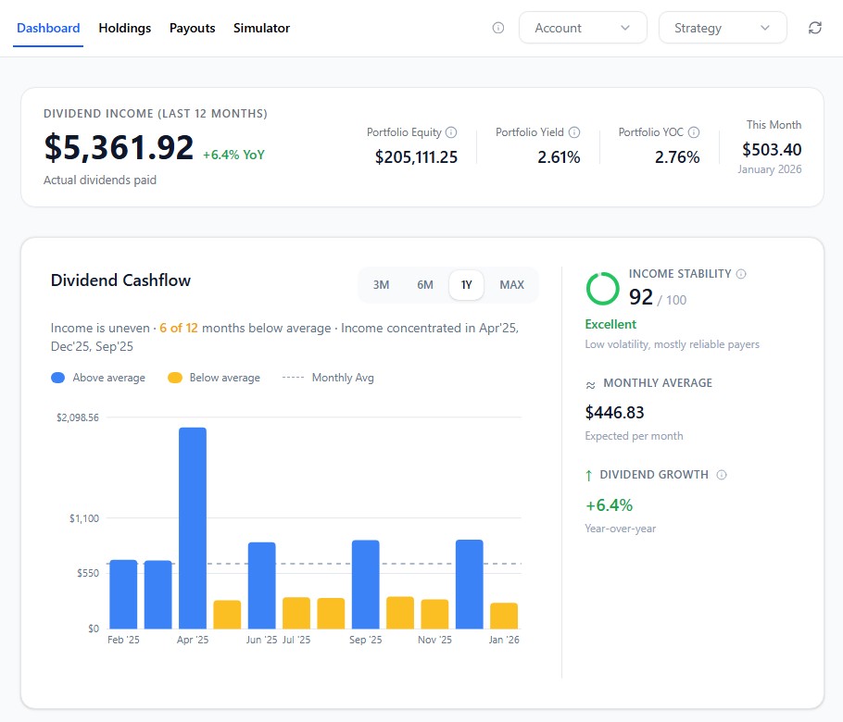The height and width of the screenshot is (722, 843).
Task: Click the Portfolio YOC info icon
Action: coord(694,132)
